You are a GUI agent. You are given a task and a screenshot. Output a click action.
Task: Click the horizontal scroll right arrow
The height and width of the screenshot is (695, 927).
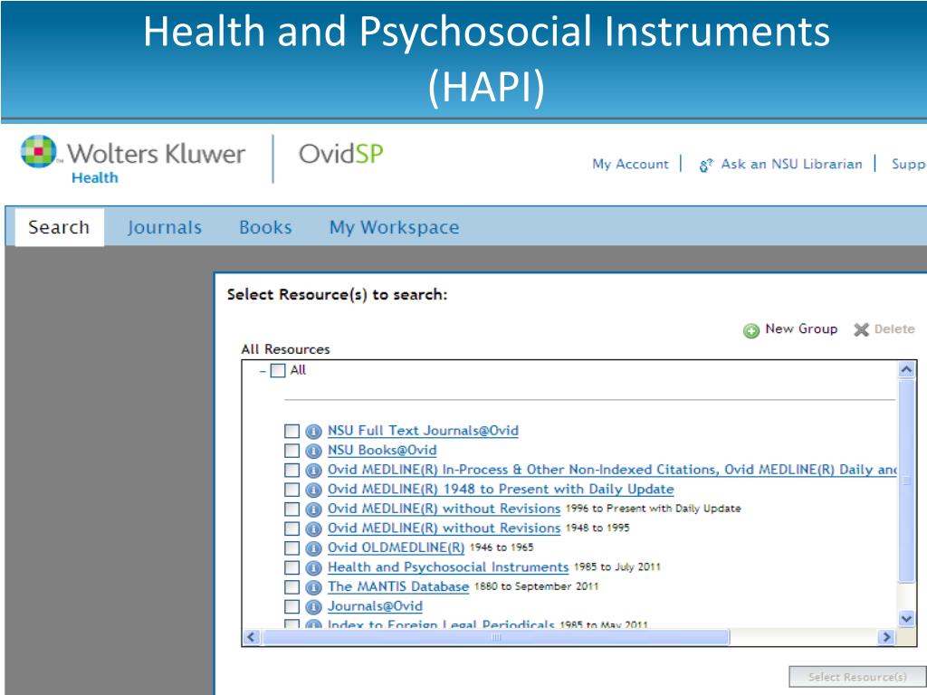[885, 637]
